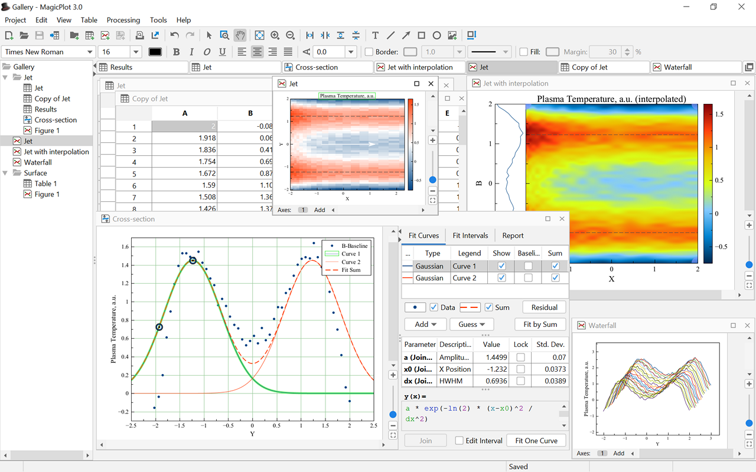Viewport: 756px width, 472px height.
Task: Select the ellipse drawing tool
Action: [x=436, y=35]
